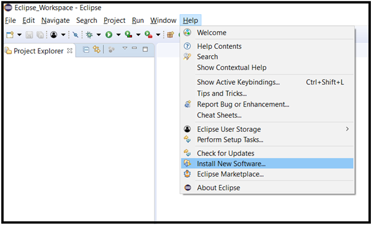Expand the External Tools dropdown arrow
Screen dimensions: 371x226
pos(158,35)
